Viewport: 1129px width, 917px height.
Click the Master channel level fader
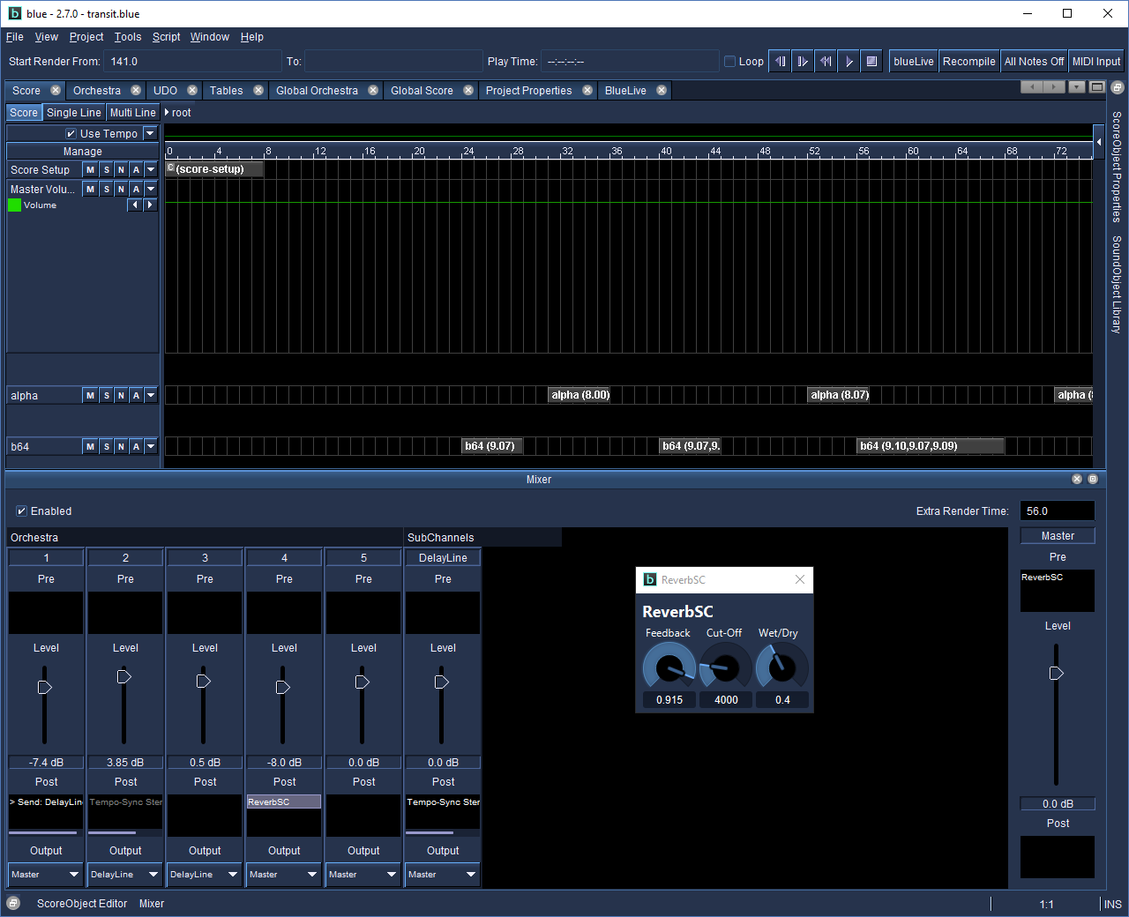coord(1056,674)
